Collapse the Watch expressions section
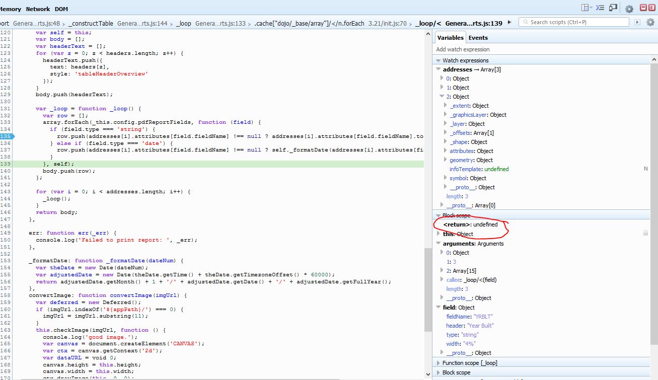Viewport: 658px width, 380px height. 438,60
